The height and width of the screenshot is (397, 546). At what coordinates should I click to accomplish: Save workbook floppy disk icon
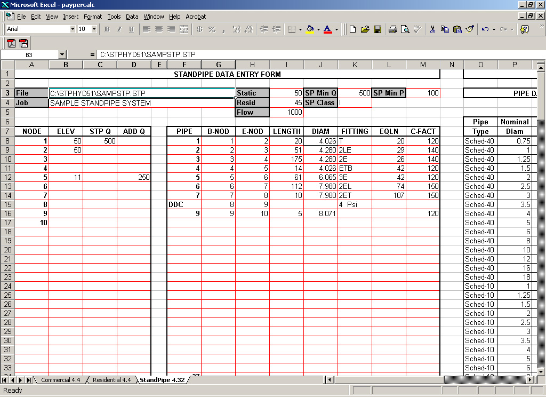point(378,29)
